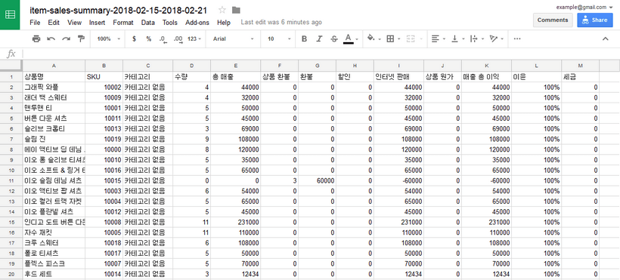
Task: Click the blue Share button
Action: click(595, 20)
